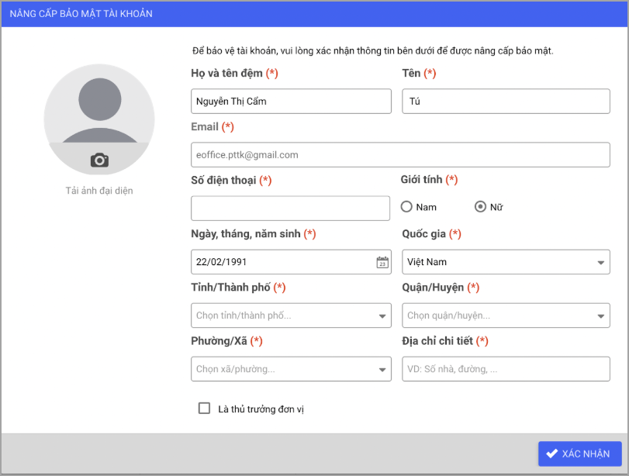The height and width of the screenshot is (476, 629).
Task: Check the Là thủ trưởng đơn vị checkbox
Action: point(205,409)
